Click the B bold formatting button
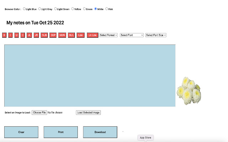The width and height of the screenshot is (228, 142). pos(4,35)
